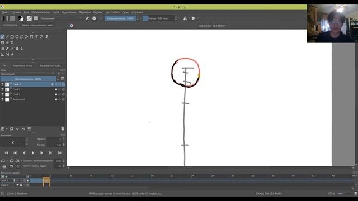Viewport: 358px width, 201px height.
Task: Move layer up with the chevron
Action: click(x=23, y=129)
